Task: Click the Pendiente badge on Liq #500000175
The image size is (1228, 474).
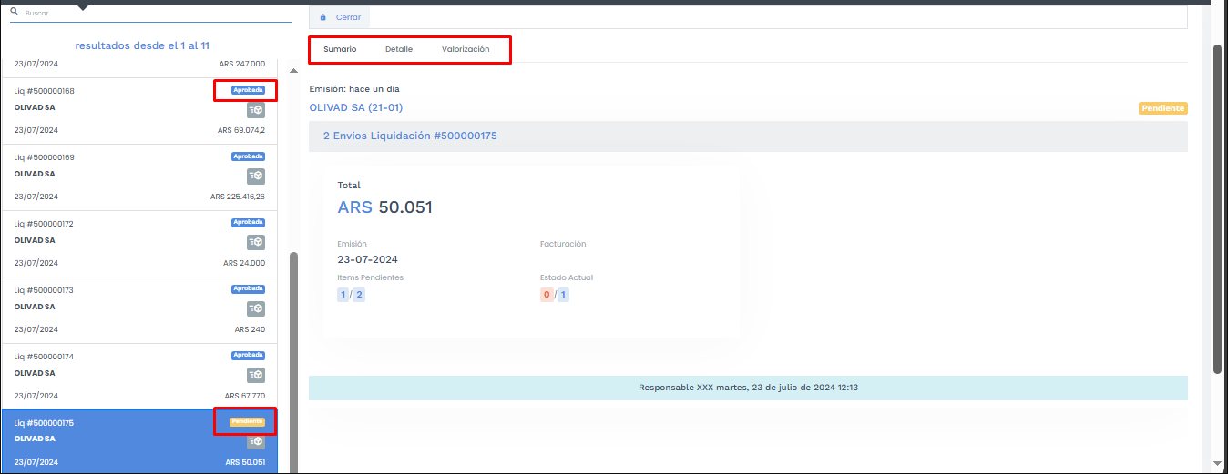Action: click(x=247, y=421)
